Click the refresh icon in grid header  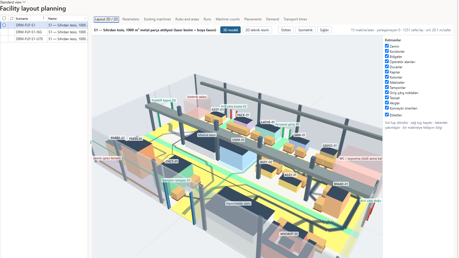(x=11, y=18)
